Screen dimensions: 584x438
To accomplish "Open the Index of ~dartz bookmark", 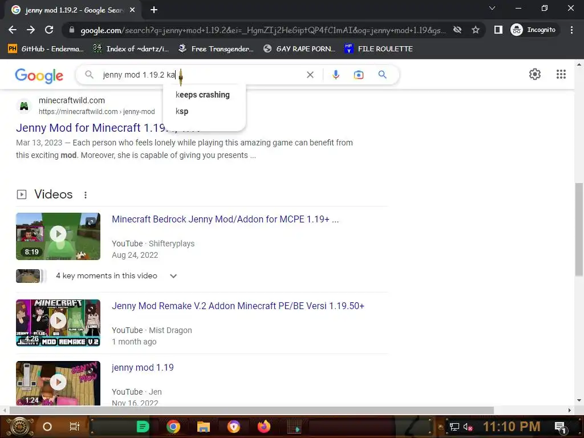I will 131,49.
